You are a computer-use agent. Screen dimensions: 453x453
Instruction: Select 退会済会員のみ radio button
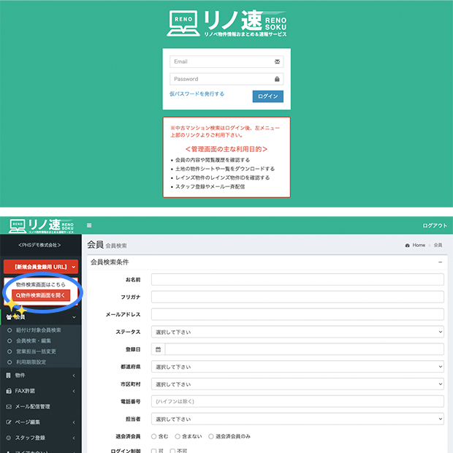tap(211, 436)
